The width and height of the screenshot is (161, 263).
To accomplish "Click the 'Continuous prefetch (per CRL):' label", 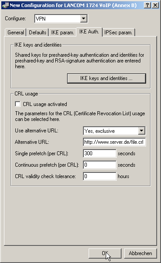I will (47, 165).
